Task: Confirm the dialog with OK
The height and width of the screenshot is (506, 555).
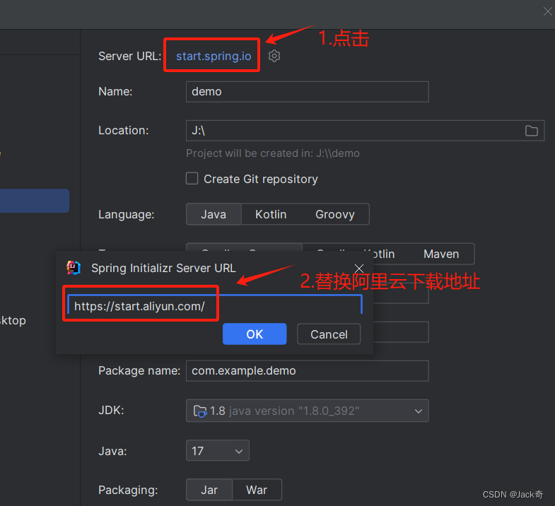Action: tap(255, 334)
